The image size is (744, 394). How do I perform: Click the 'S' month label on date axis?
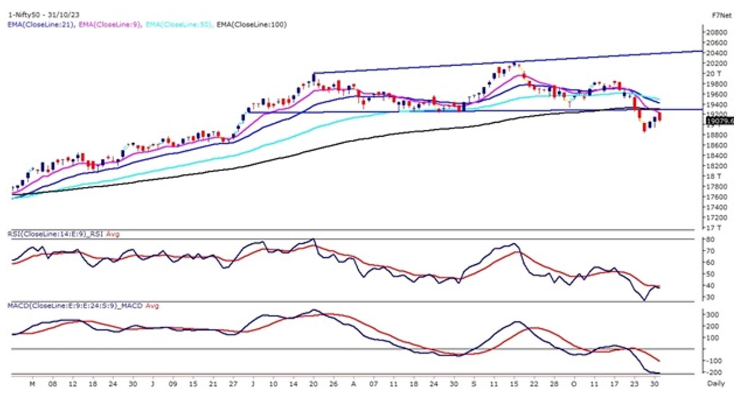pyautogui.click(x=474, y=385)
